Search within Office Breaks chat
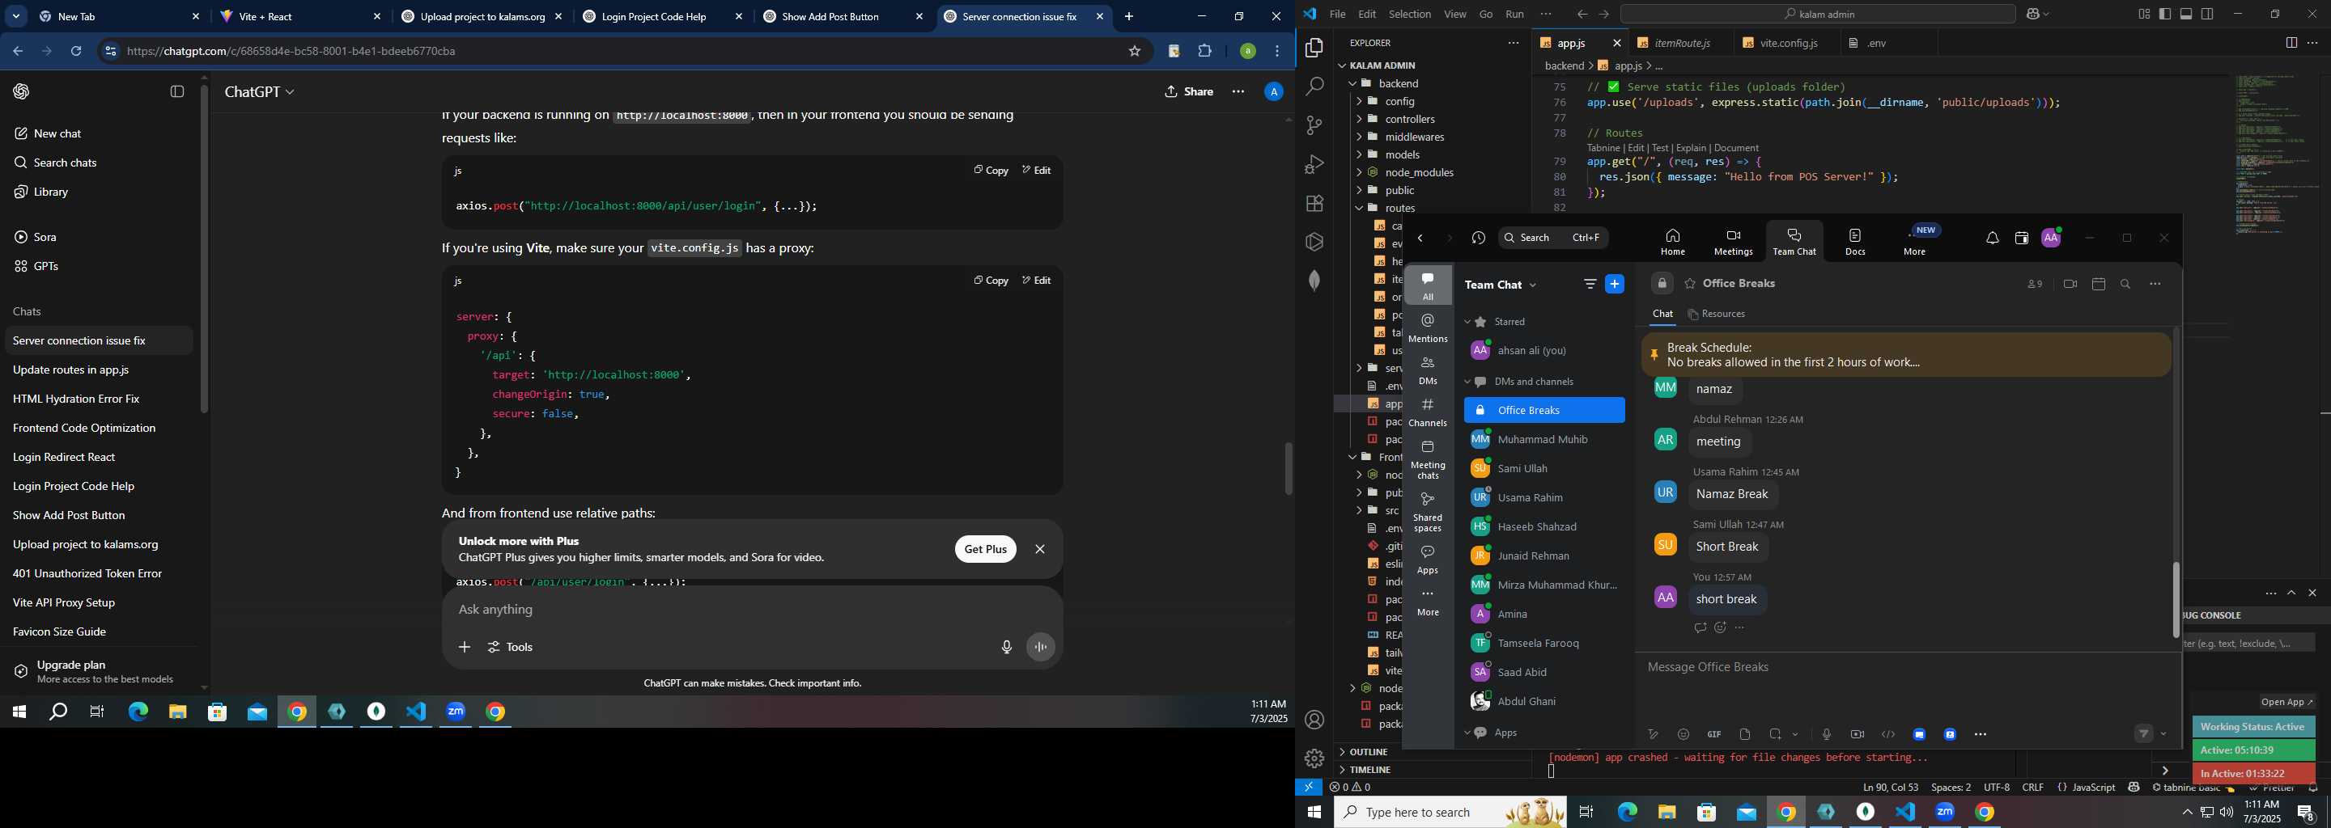This screenshot has width=2331, height=828. [x=2125, y=284]
